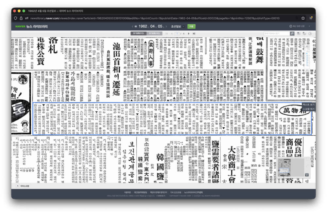Collapse the minimap preview with its arrow

coord(307,175)
